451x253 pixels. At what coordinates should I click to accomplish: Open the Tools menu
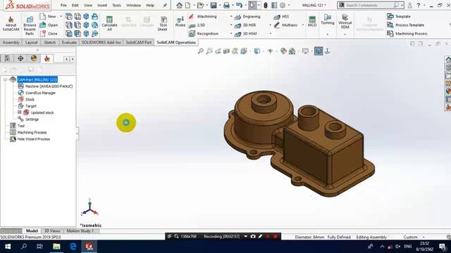coord(116,5)
